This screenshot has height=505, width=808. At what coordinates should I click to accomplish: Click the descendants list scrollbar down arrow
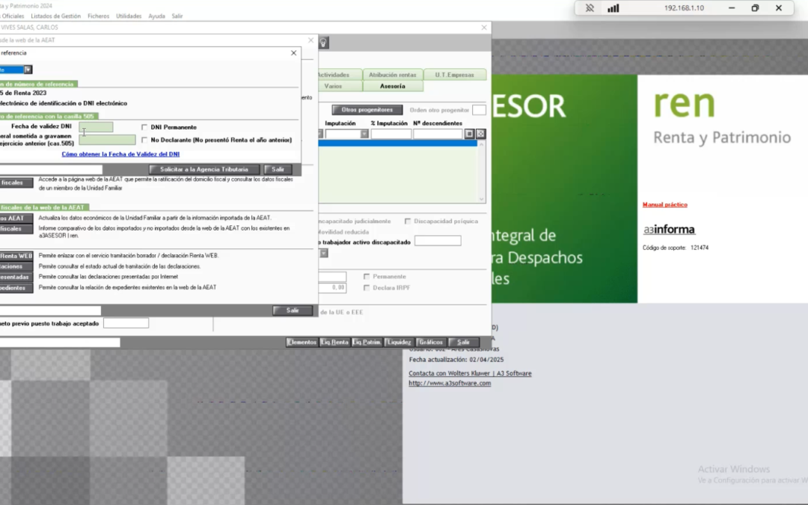click(481, 199)
